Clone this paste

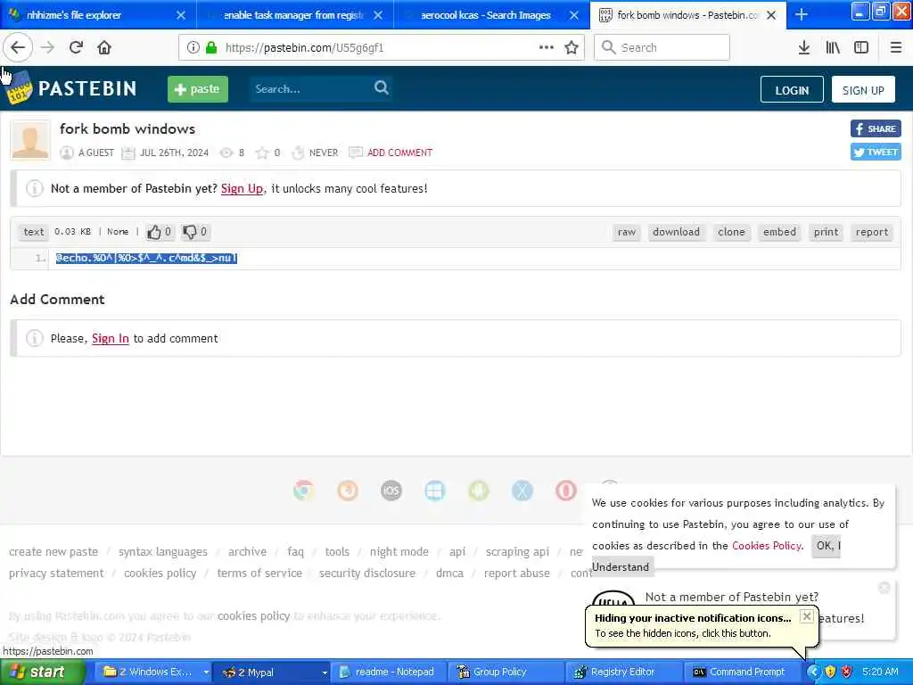(x=731, y=233)
